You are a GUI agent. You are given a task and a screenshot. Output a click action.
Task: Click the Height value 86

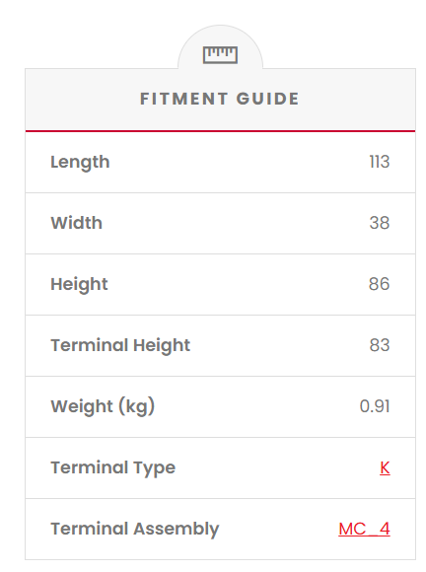click(x=379, y=284)
